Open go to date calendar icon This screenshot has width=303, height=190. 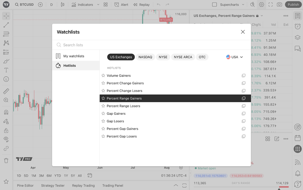[90, 176]
